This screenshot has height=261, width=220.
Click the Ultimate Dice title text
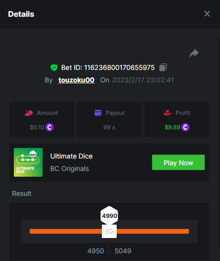tap(71, 156)
